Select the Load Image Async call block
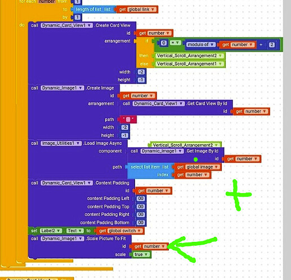The width and height of the screenshot is (291, 280). tap(77, 160)
